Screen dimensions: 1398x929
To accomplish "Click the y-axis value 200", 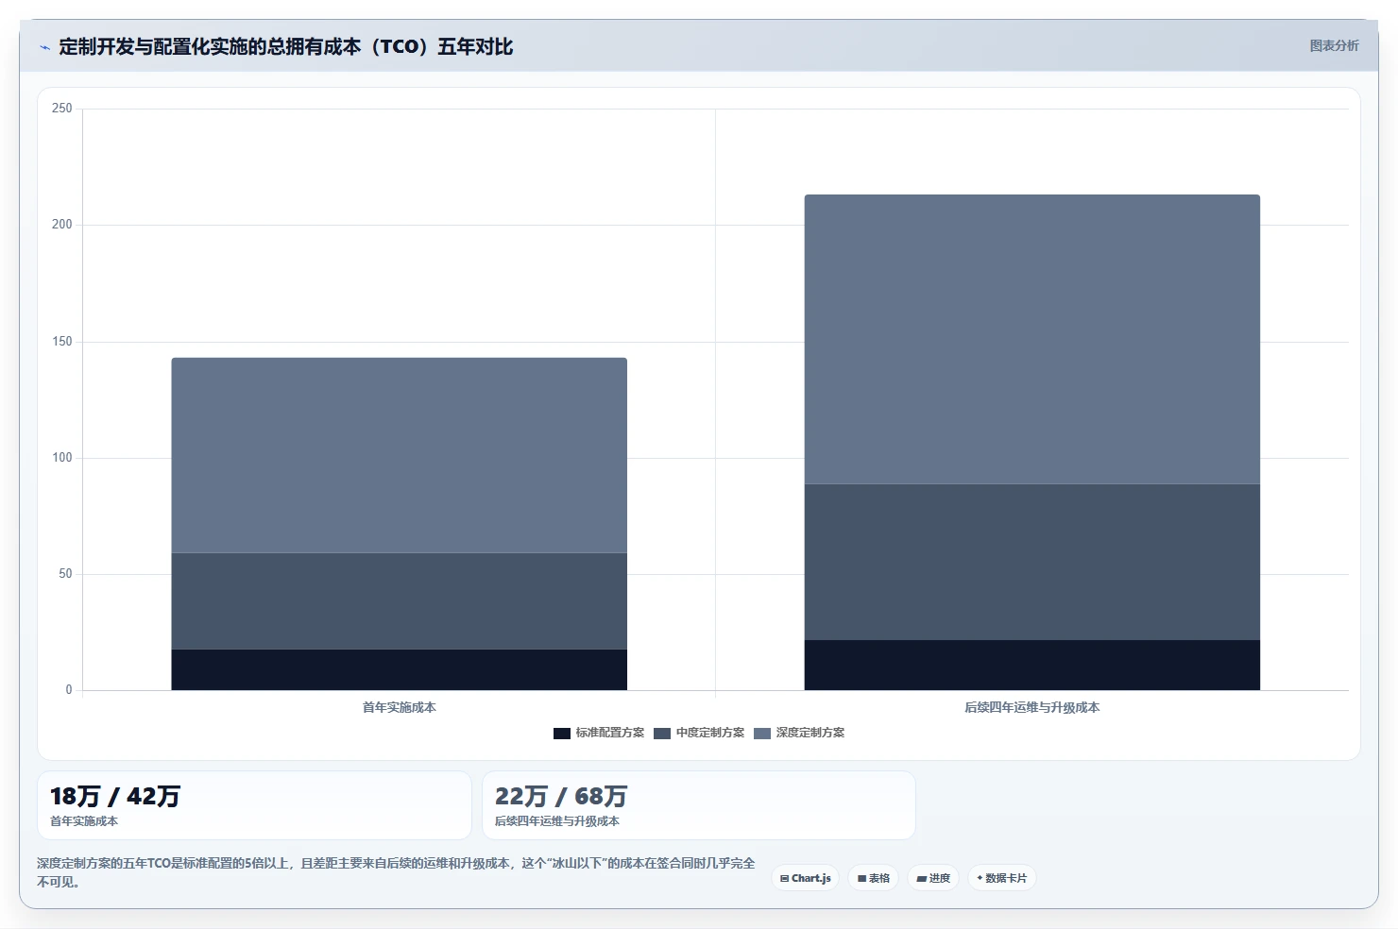I will click(x=62, y=225).
